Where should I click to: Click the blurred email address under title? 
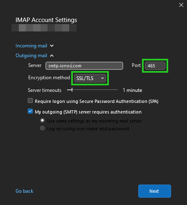click(44, 28)
